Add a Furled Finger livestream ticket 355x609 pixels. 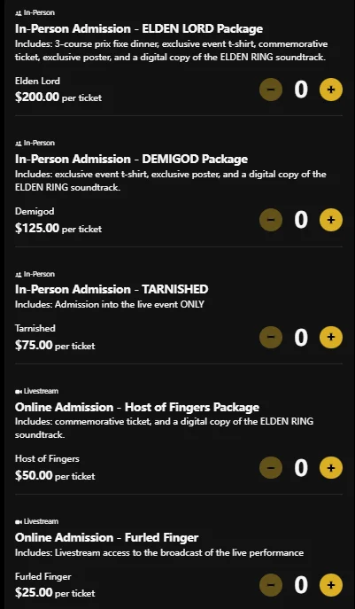tap(330, 585)
